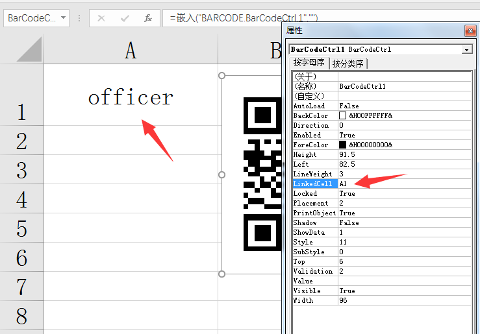Viewport: 480px width, 334px height.
Task: Click the Width value 96
Action: 343,300
